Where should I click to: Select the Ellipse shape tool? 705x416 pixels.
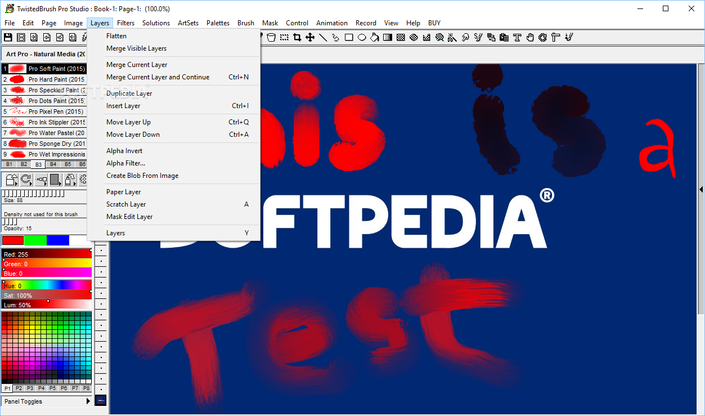[x=362, y=37]
